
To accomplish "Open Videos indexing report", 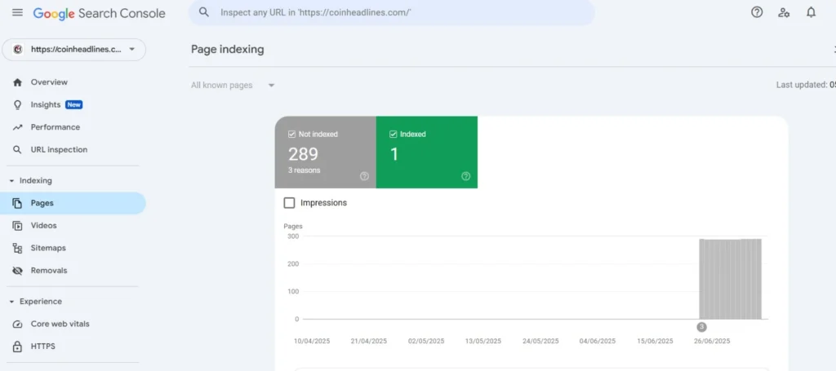I will click(44, 226).
